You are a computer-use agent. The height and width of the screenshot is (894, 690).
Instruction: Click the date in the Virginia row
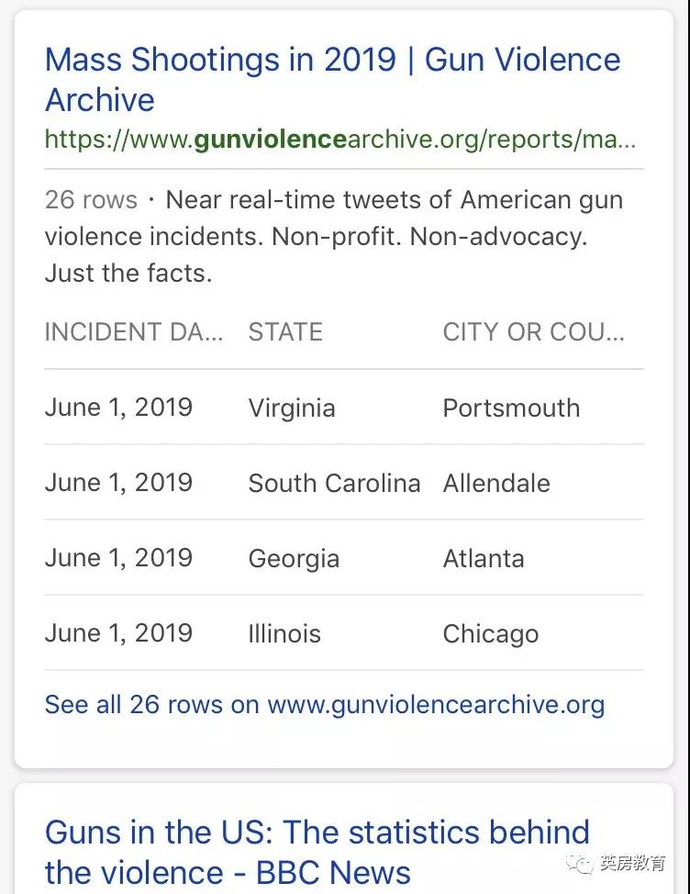(x=118, y=408)
